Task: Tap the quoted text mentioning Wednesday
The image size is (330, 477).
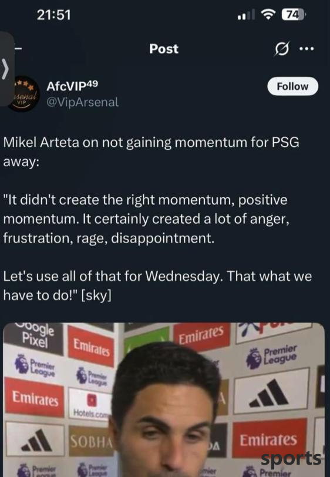Action: [x=157, y=285]
